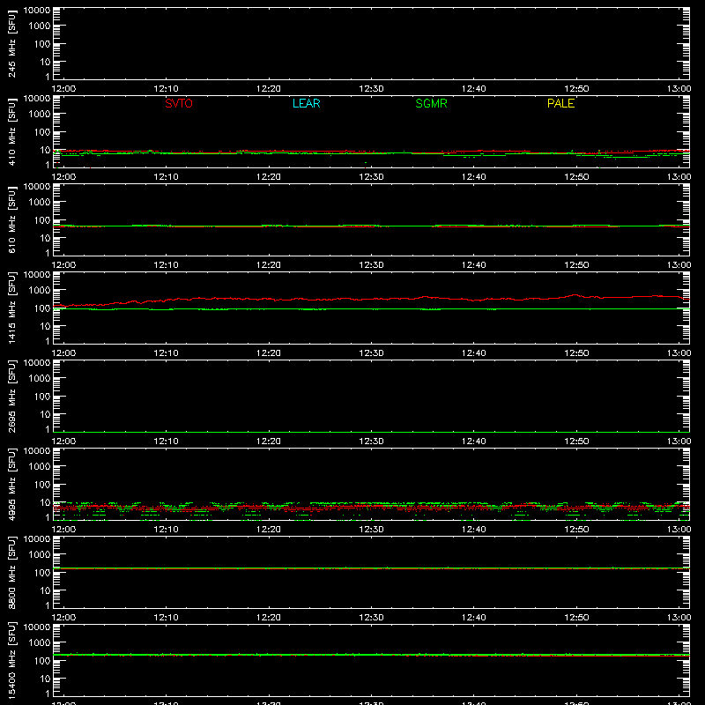Click the red SVTO station legend label

tap(179, 103)
